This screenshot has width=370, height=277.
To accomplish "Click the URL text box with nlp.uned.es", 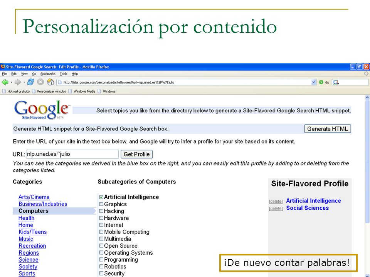I will click(72, 154).
